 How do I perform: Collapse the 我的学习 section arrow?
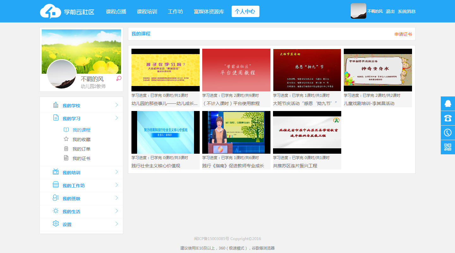[117, 118]
